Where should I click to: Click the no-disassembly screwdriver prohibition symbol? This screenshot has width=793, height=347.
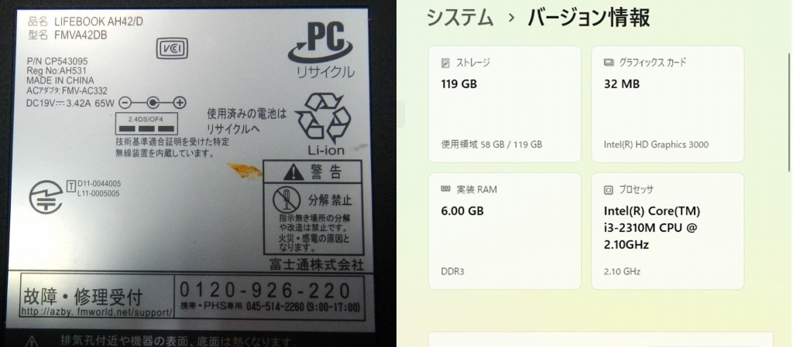(287, 199)
